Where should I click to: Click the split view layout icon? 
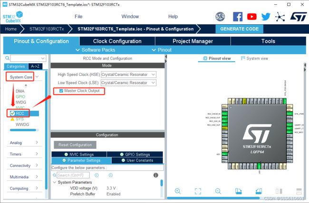tap(279, 191)
